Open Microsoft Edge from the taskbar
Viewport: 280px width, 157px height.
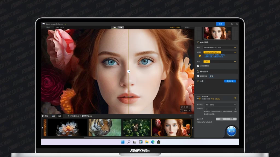coord(153,142)
